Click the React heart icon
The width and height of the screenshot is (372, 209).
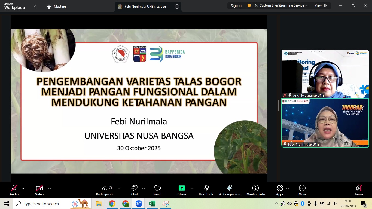coord(157,190)
